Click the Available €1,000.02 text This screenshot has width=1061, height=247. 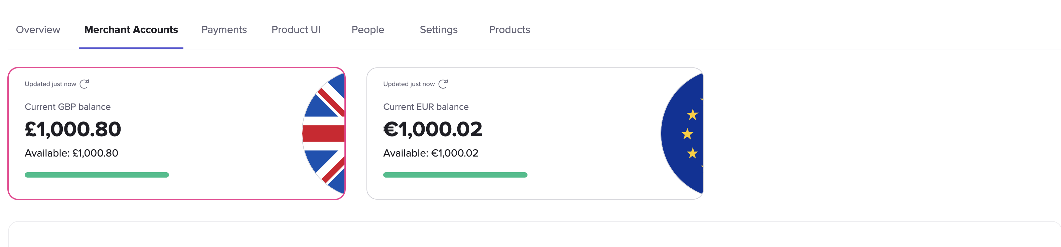pyautogui.click(x=430, y=153)
